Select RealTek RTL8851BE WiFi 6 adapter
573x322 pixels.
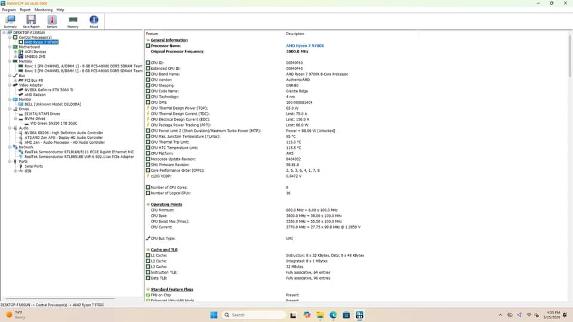[79, 157]
